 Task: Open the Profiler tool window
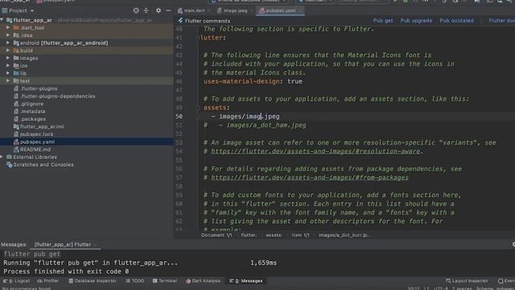[48, 281]
